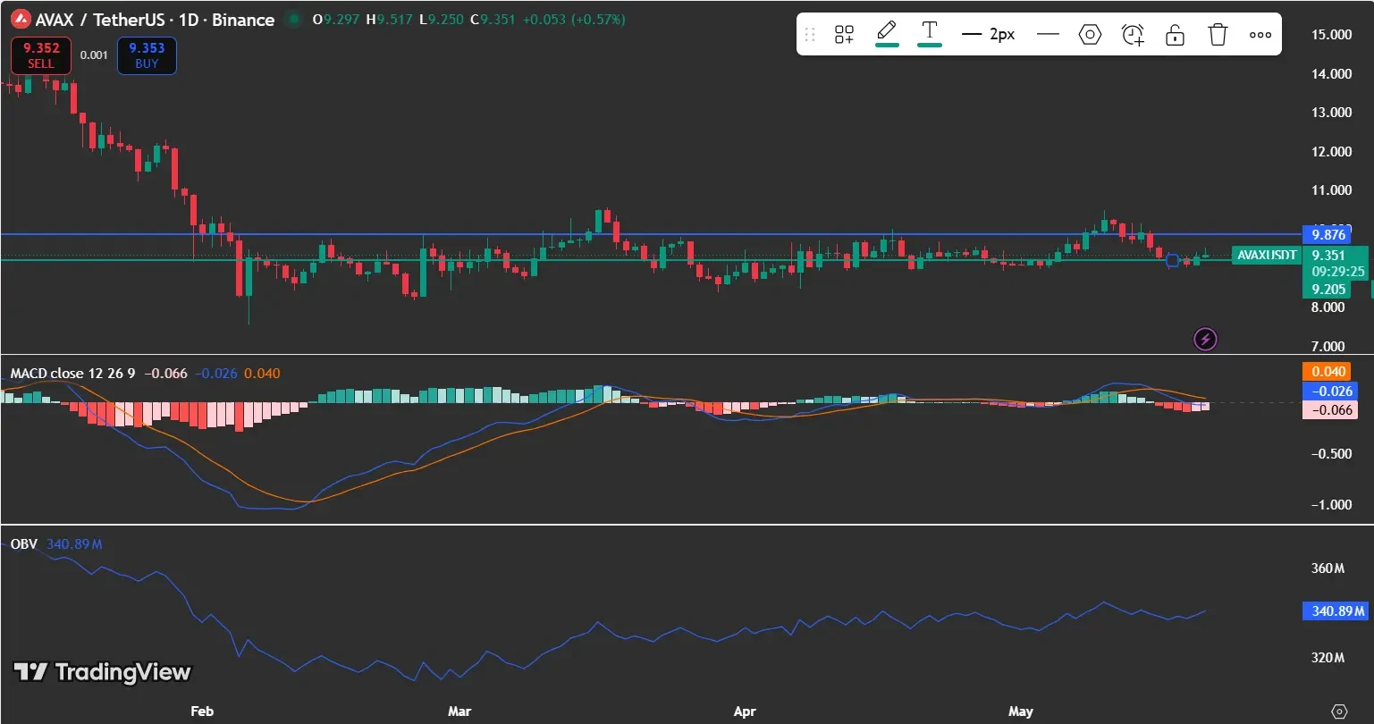This screenshot has width=1374, height=724.
Task: Click the MACD close 12 26 9 legend
Action: point(72,373)
